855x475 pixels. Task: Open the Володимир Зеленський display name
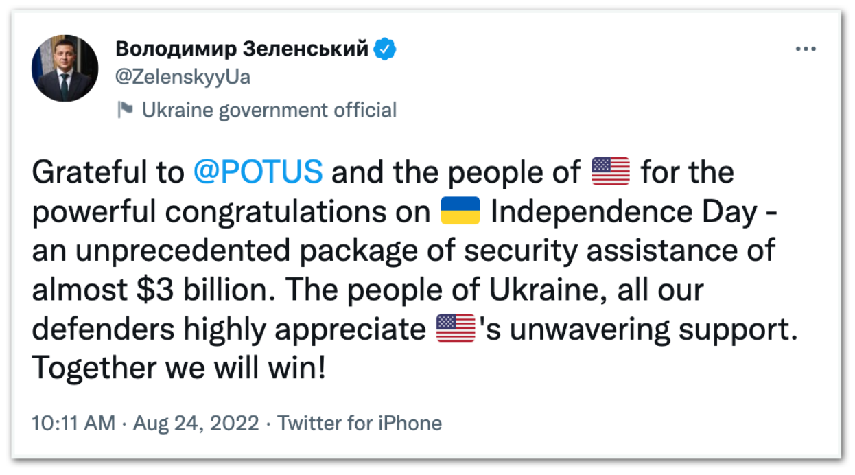click(242, 49)
